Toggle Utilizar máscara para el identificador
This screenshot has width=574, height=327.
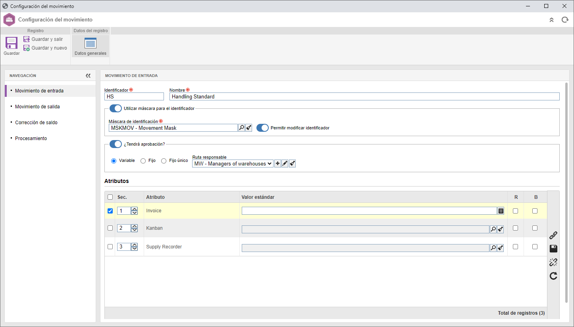click(x=116, y=108)
